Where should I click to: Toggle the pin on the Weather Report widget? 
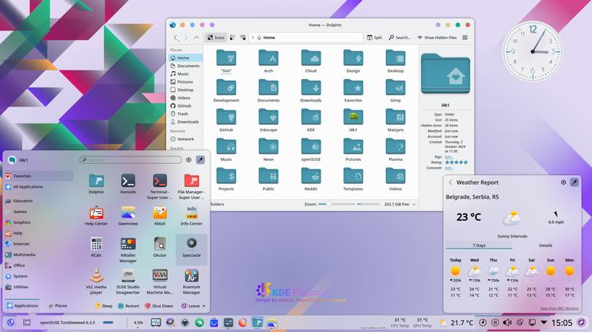click(574, 182)
